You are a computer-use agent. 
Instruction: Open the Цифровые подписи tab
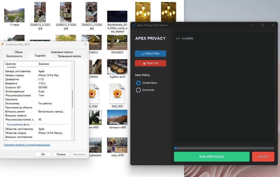click(x=62, y=52)
